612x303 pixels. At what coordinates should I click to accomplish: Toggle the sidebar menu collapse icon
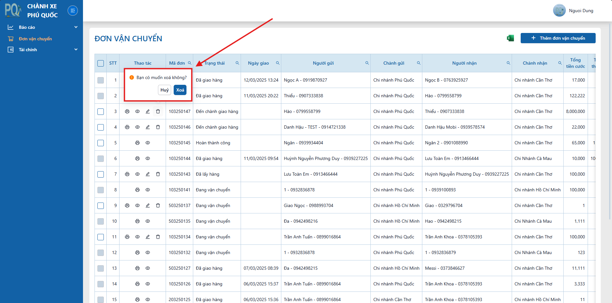[73, 11]
